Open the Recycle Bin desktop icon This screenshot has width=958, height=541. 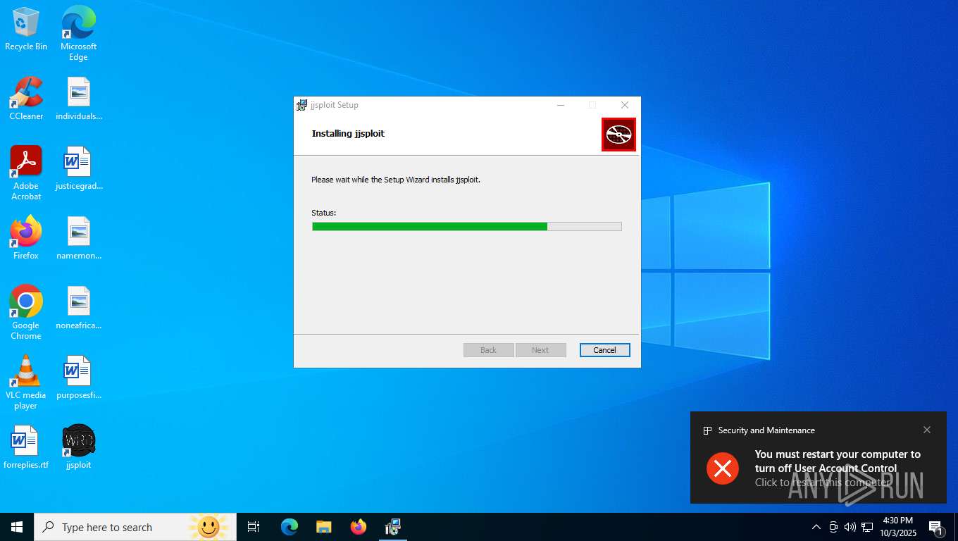tap(26, 29)
